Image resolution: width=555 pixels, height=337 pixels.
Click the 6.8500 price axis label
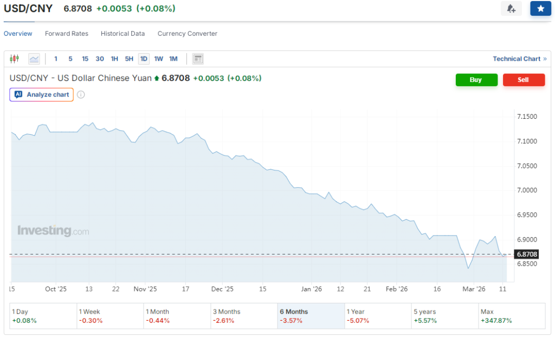(527, 264)
